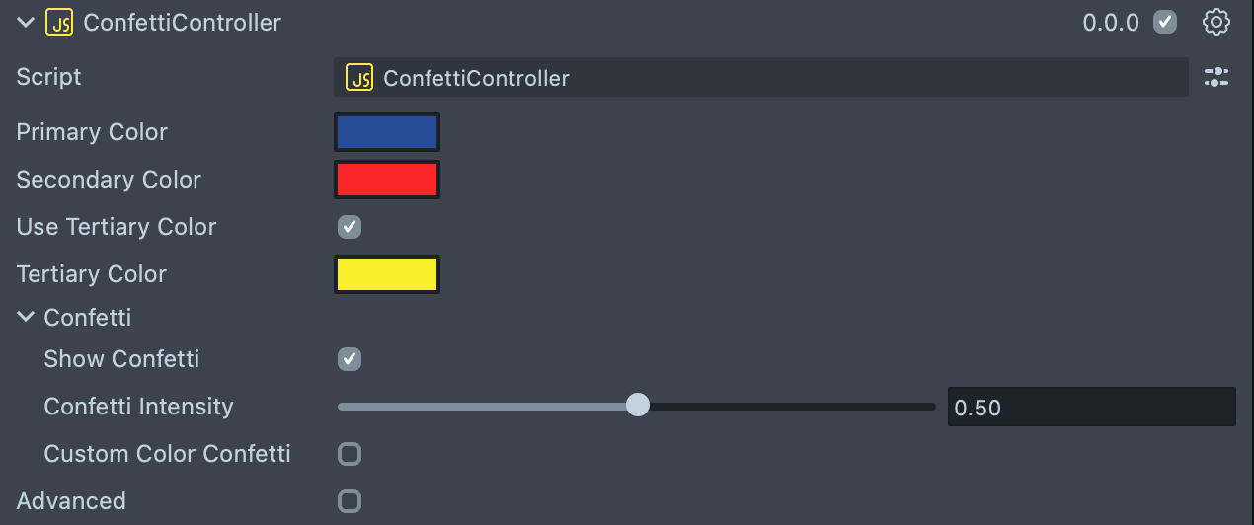Open the script picker sliders icon
This screenshot has width=1254, height=525.
[x=1215, y=78]
